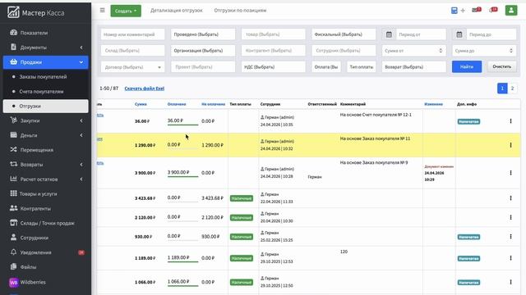The image size is (526, 295).
Task: Click the calendar icon for Период от
Action: [389, 34]
